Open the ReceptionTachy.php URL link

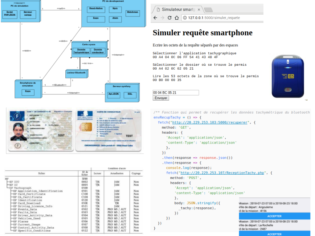[222, 173]
